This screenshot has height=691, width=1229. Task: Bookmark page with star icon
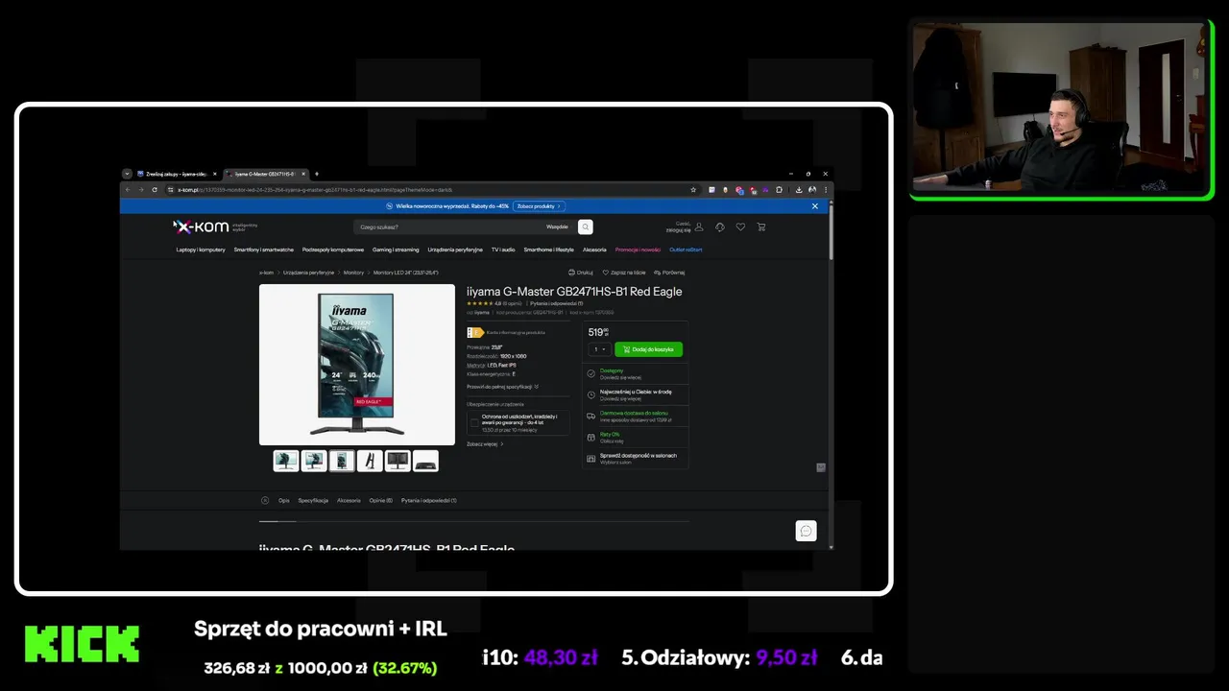(692, 190)
